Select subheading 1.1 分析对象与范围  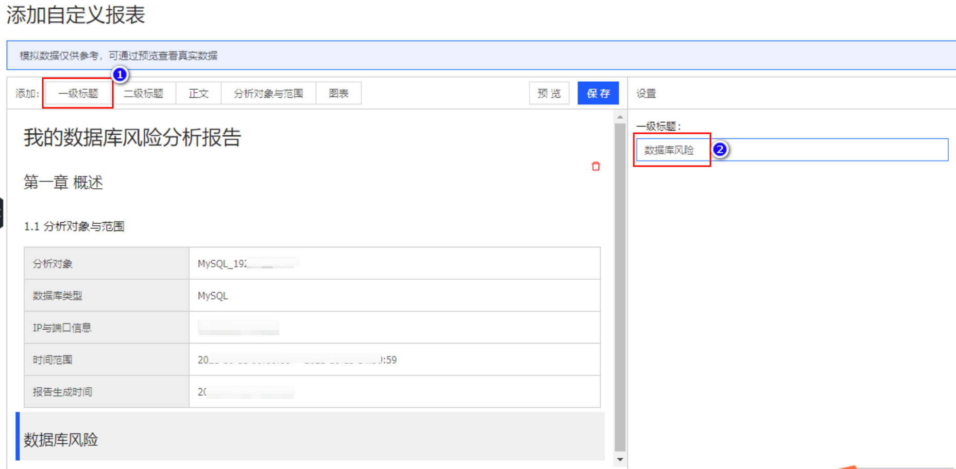pos(74,226)
